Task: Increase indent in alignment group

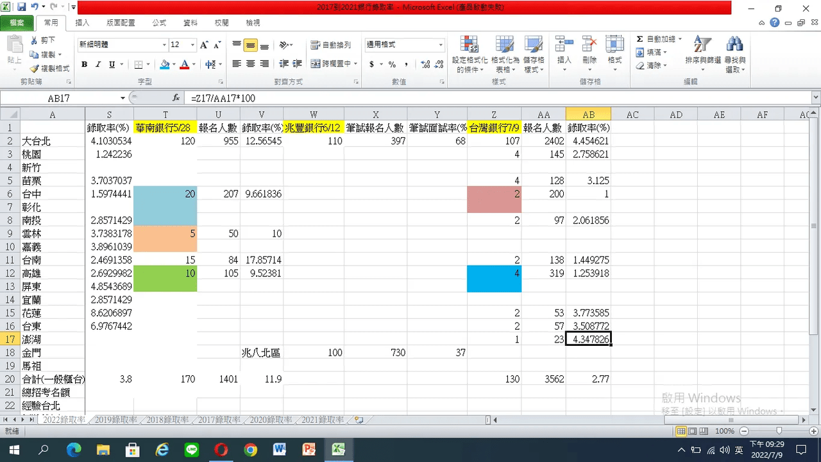Action: (296, 64)
